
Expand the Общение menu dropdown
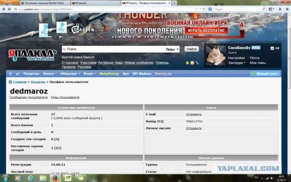(x=70, y=74)
